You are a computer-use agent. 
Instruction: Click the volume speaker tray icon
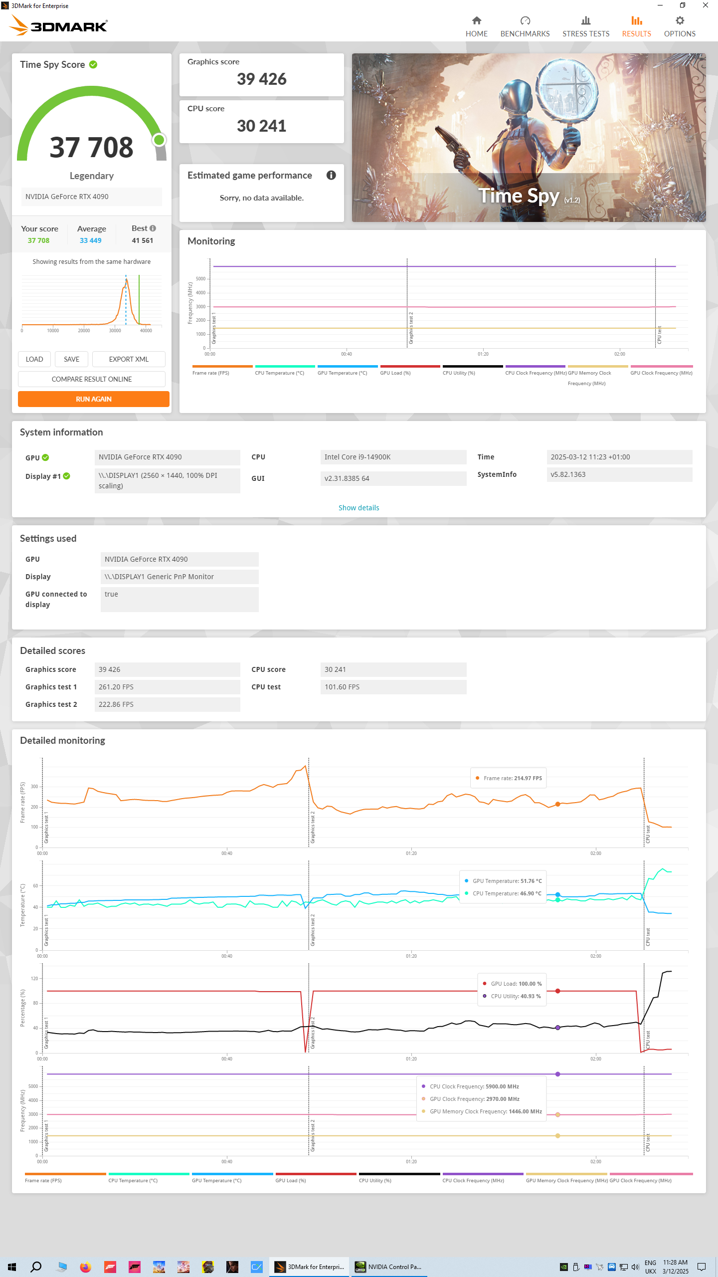click(635, 1267)
